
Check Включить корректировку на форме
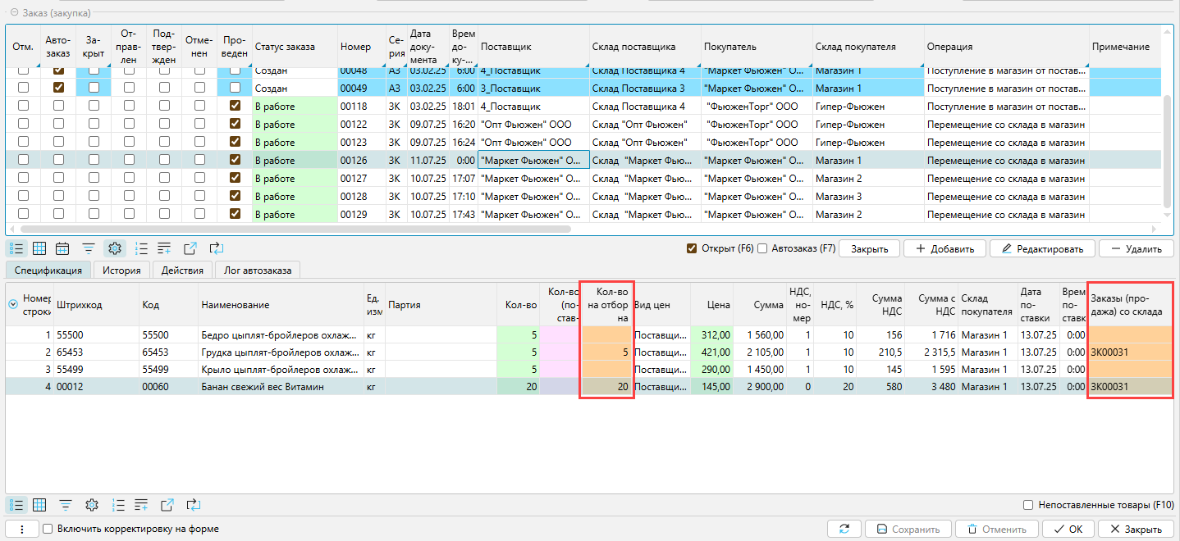pos(48,529)
